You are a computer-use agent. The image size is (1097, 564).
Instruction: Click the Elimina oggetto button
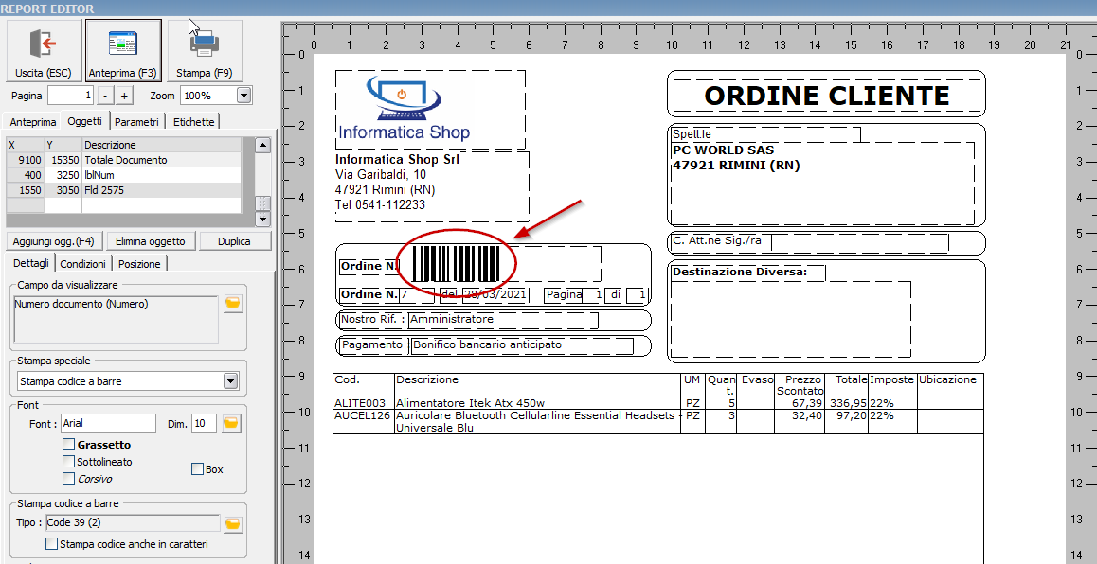click(x=152, y=241)
